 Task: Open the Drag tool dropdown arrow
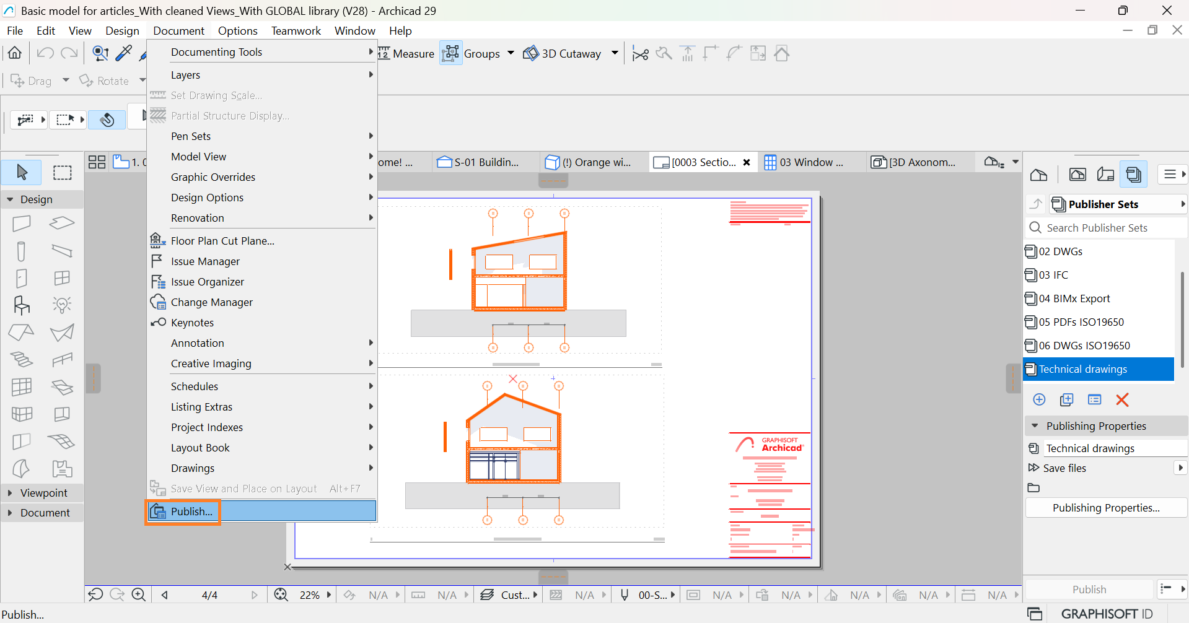(x=66, y=81)
